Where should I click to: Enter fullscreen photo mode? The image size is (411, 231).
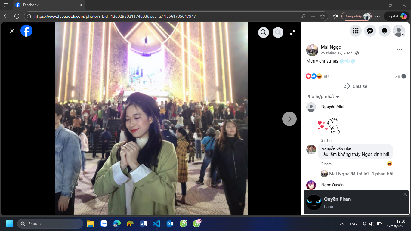point(292,32)
